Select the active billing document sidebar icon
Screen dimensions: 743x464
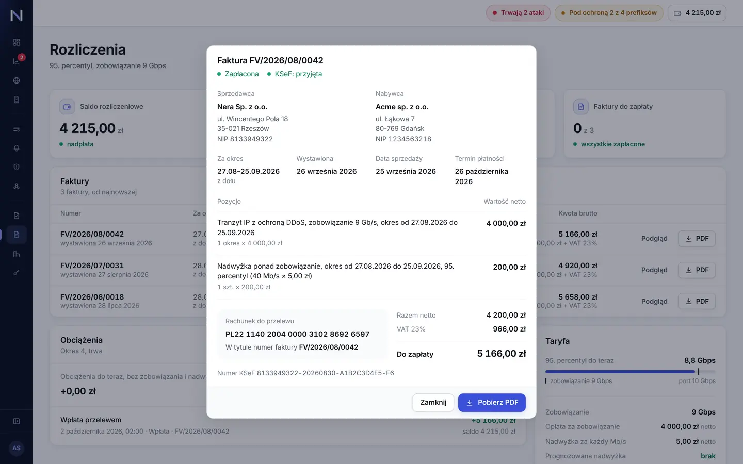point(17,235)
